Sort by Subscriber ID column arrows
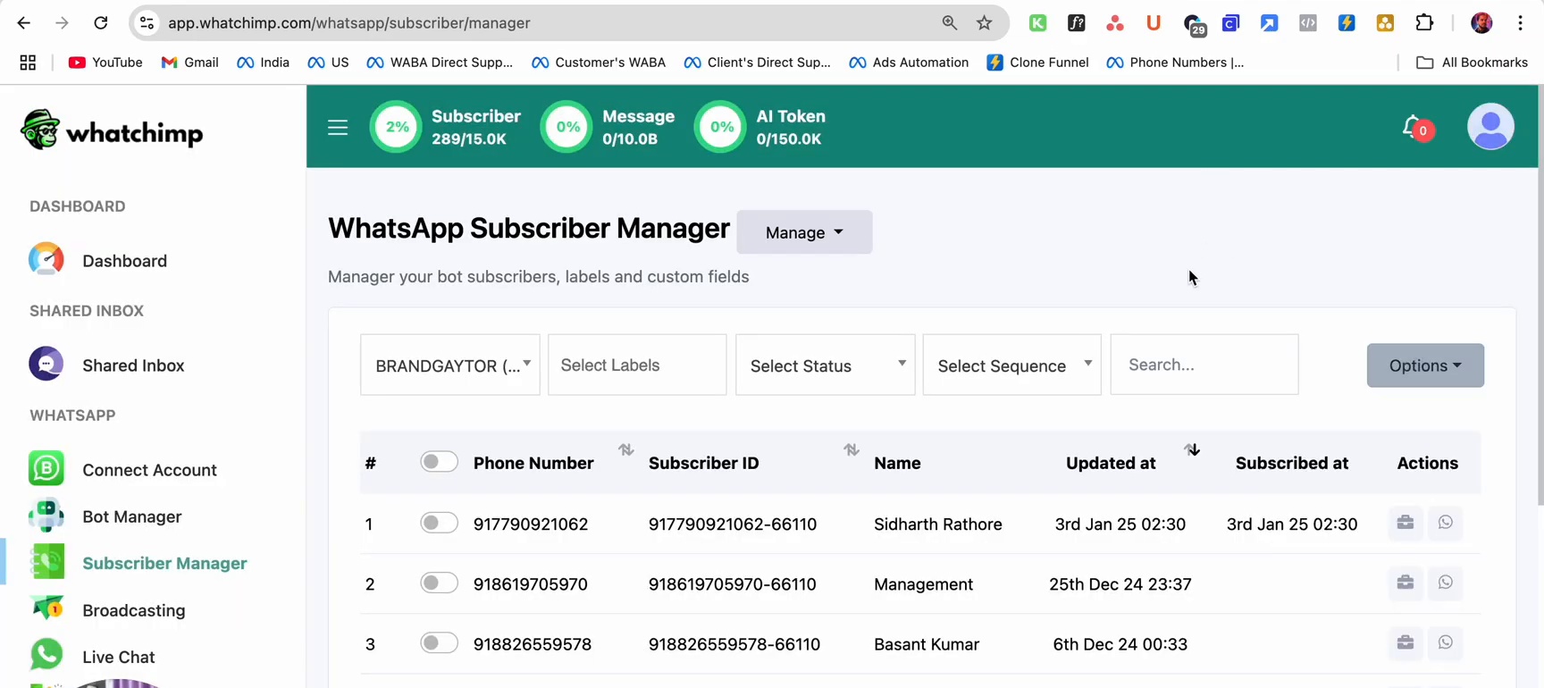1544x688 pixels. point(852,449)
